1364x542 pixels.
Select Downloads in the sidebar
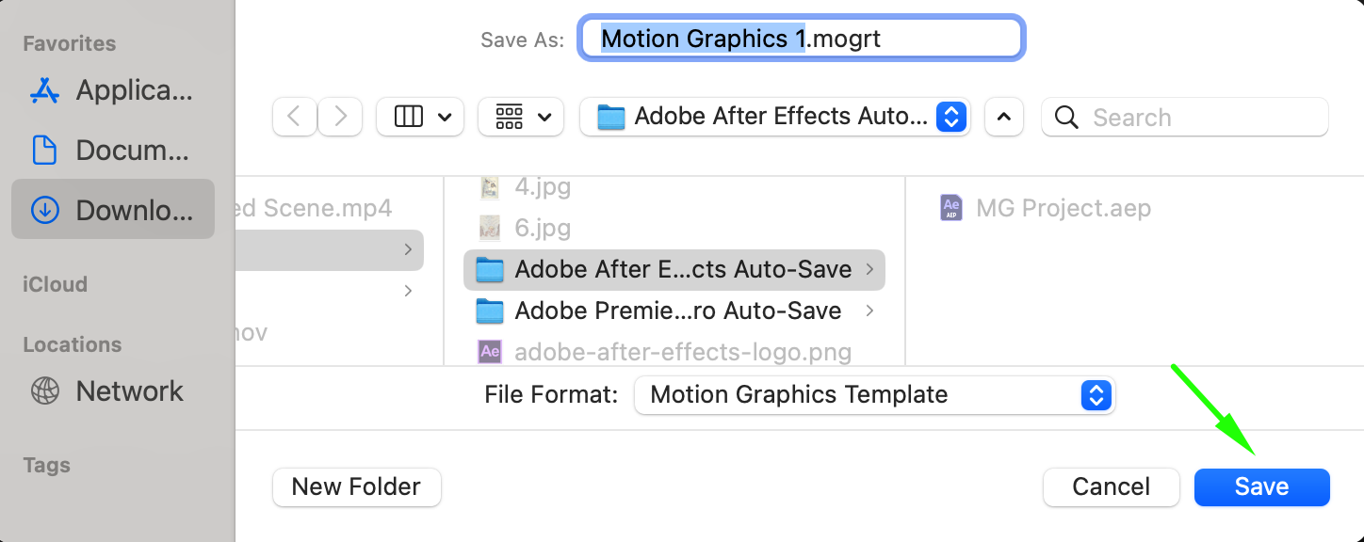click(x=113, y=211)
